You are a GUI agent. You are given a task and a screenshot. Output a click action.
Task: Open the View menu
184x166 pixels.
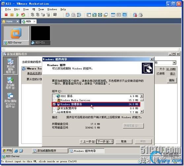pos(26,9)
